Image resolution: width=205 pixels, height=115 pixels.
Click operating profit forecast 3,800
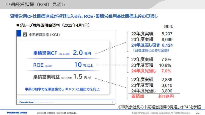point(167,91)
